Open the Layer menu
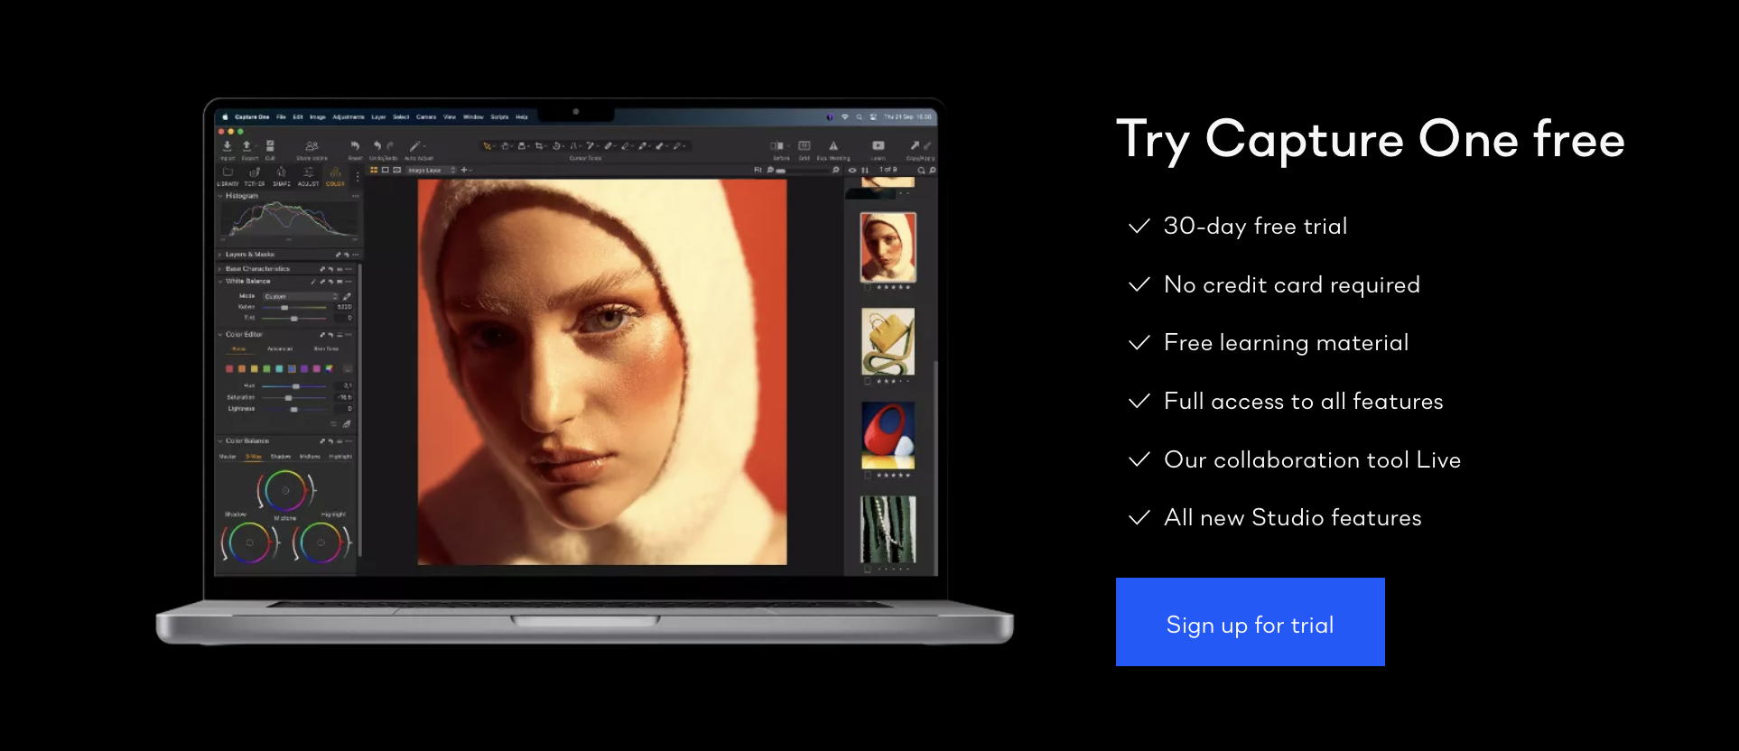Screen dimensions: 1739x751 click(378, 116)
